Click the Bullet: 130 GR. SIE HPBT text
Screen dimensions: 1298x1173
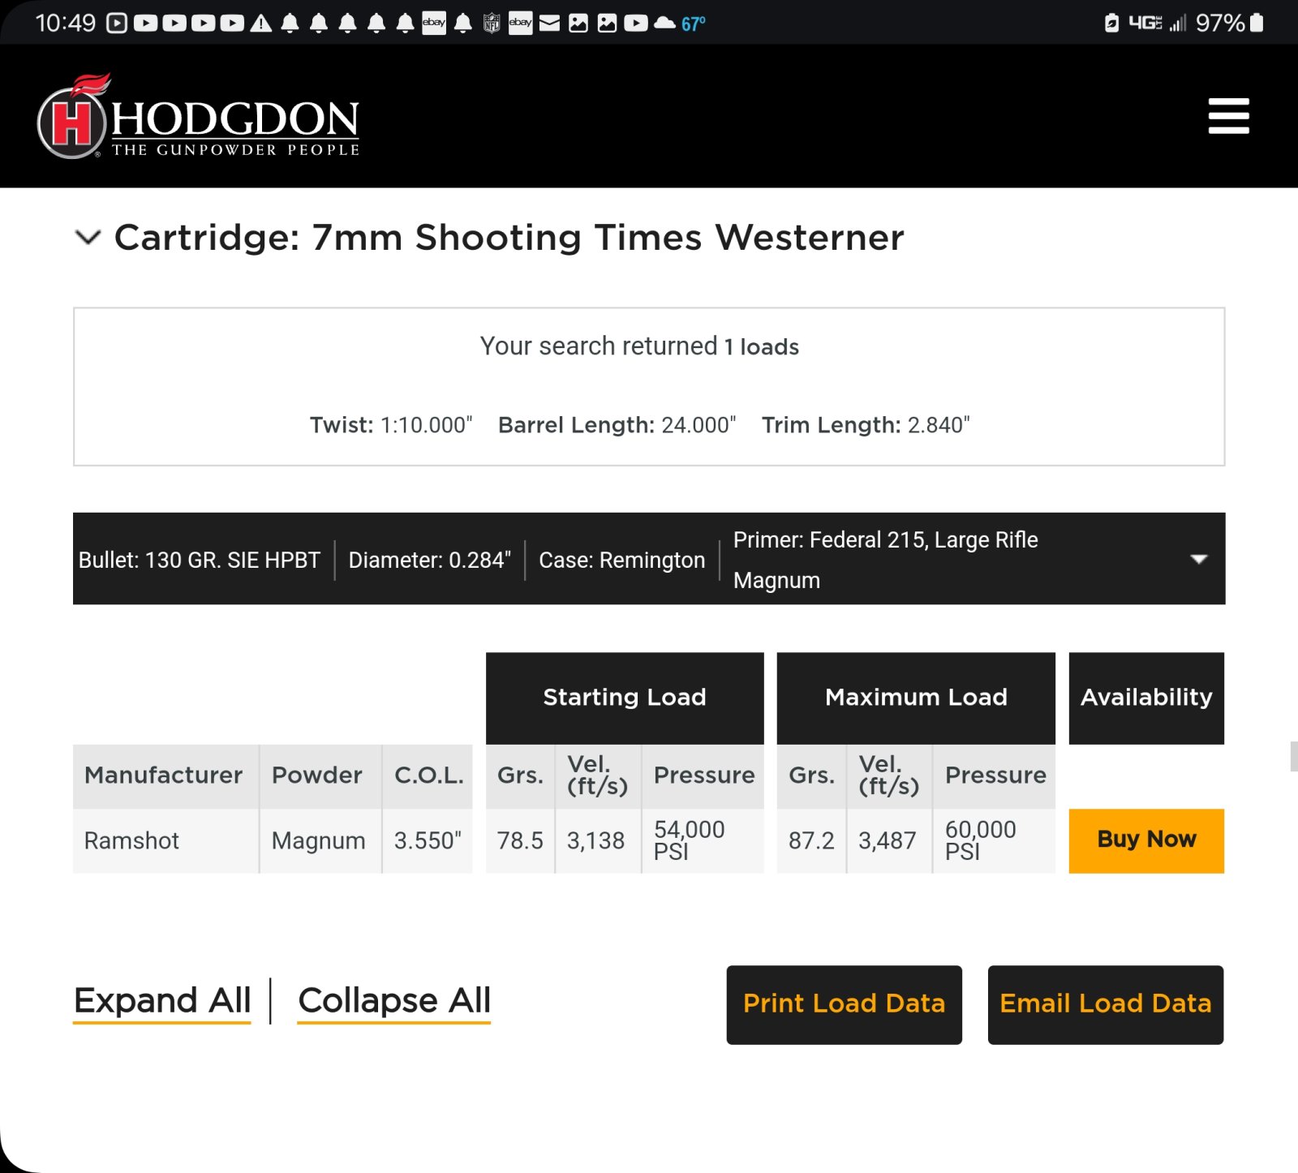tap(200, 560)
